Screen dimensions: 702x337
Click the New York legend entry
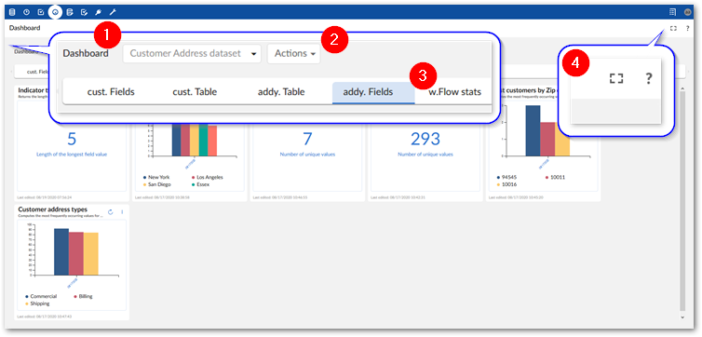(156, 177)
